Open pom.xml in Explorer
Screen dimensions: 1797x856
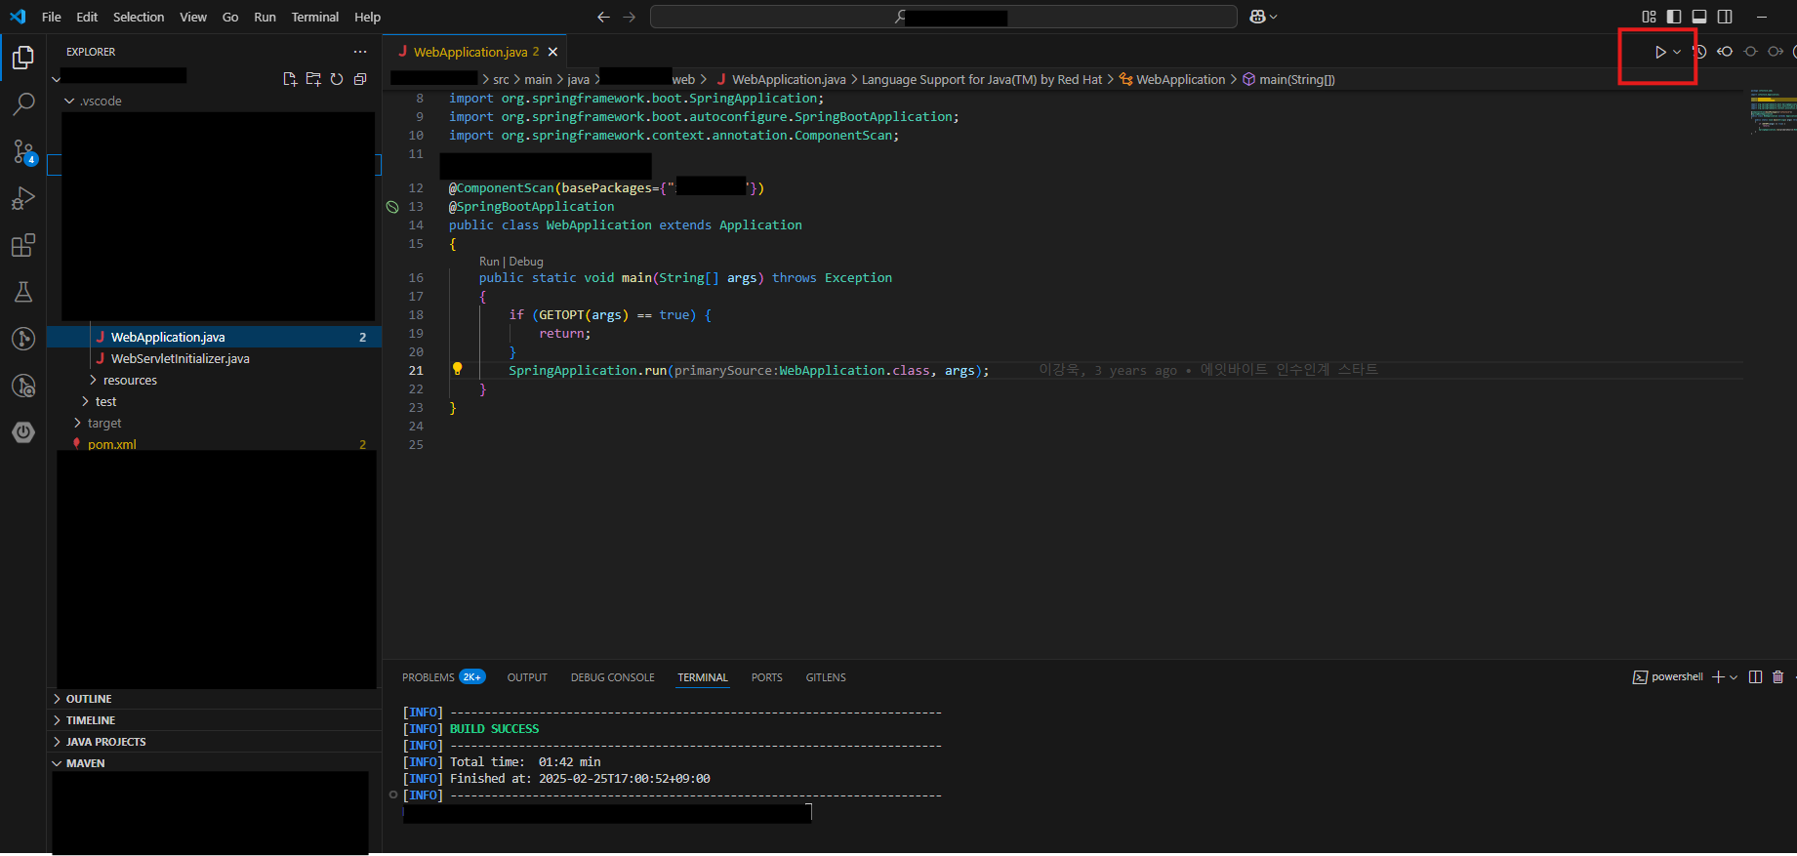click(x=112, y=444)
